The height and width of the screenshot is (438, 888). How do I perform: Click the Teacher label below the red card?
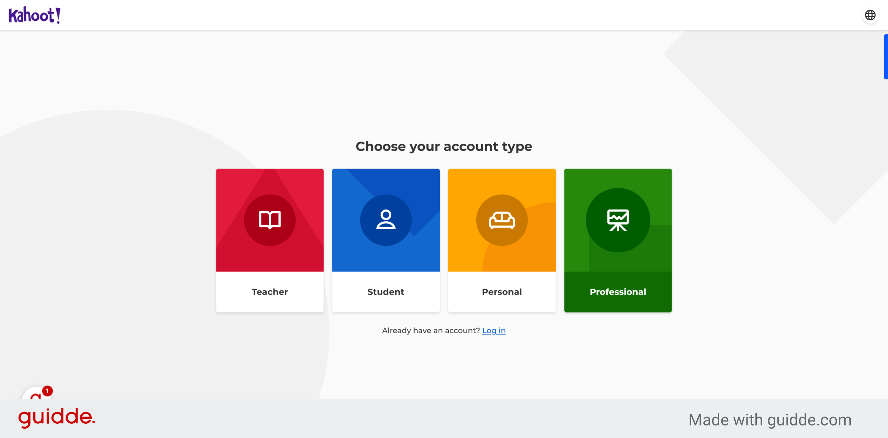point(269,292)
